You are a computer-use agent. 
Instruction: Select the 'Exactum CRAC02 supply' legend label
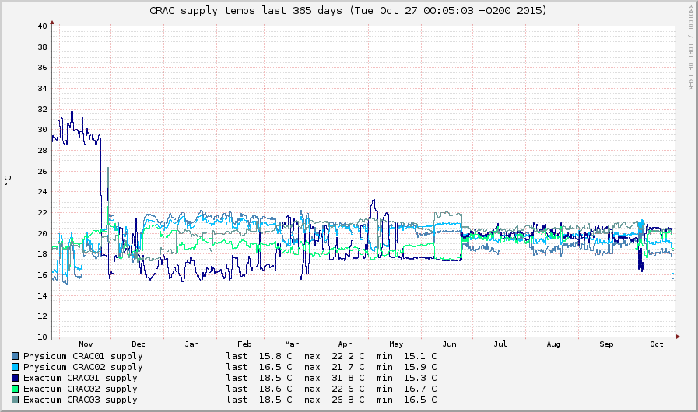click(x=80, y=389)
